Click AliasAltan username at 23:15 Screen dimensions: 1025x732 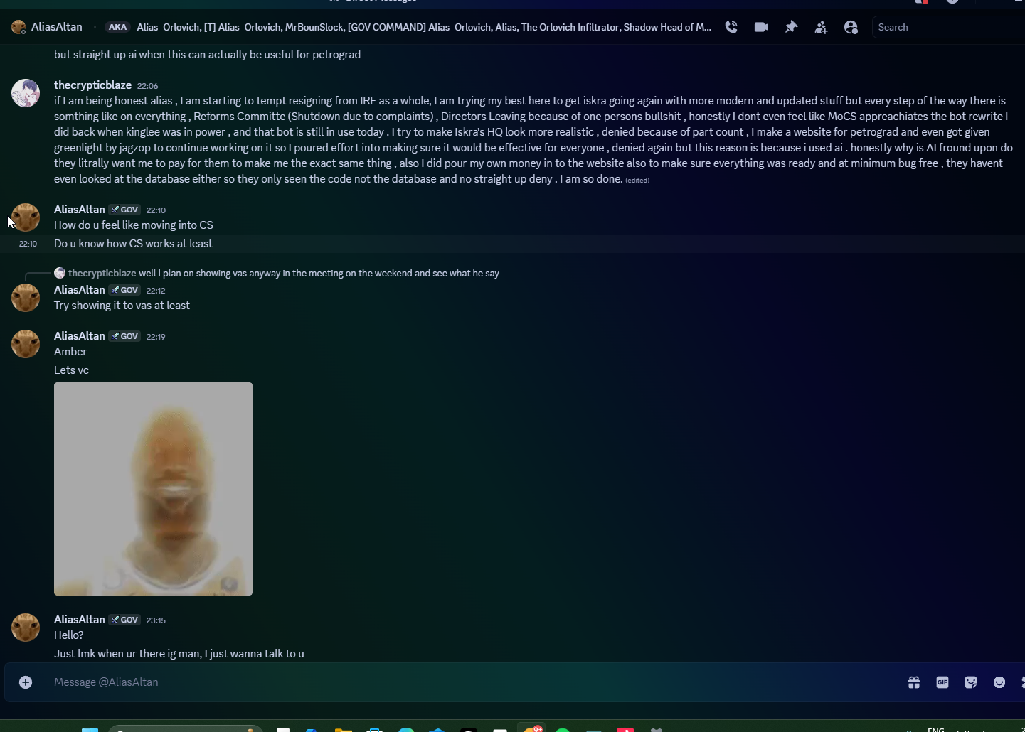(80, 620)
